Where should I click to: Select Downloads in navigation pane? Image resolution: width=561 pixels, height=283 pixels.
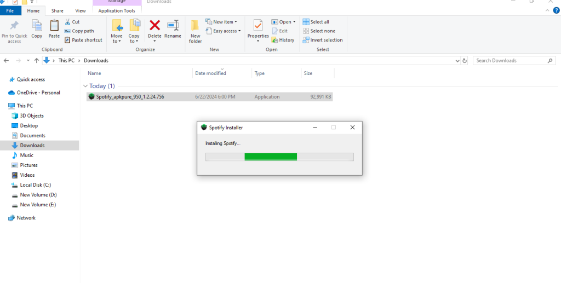coord(39,146)
